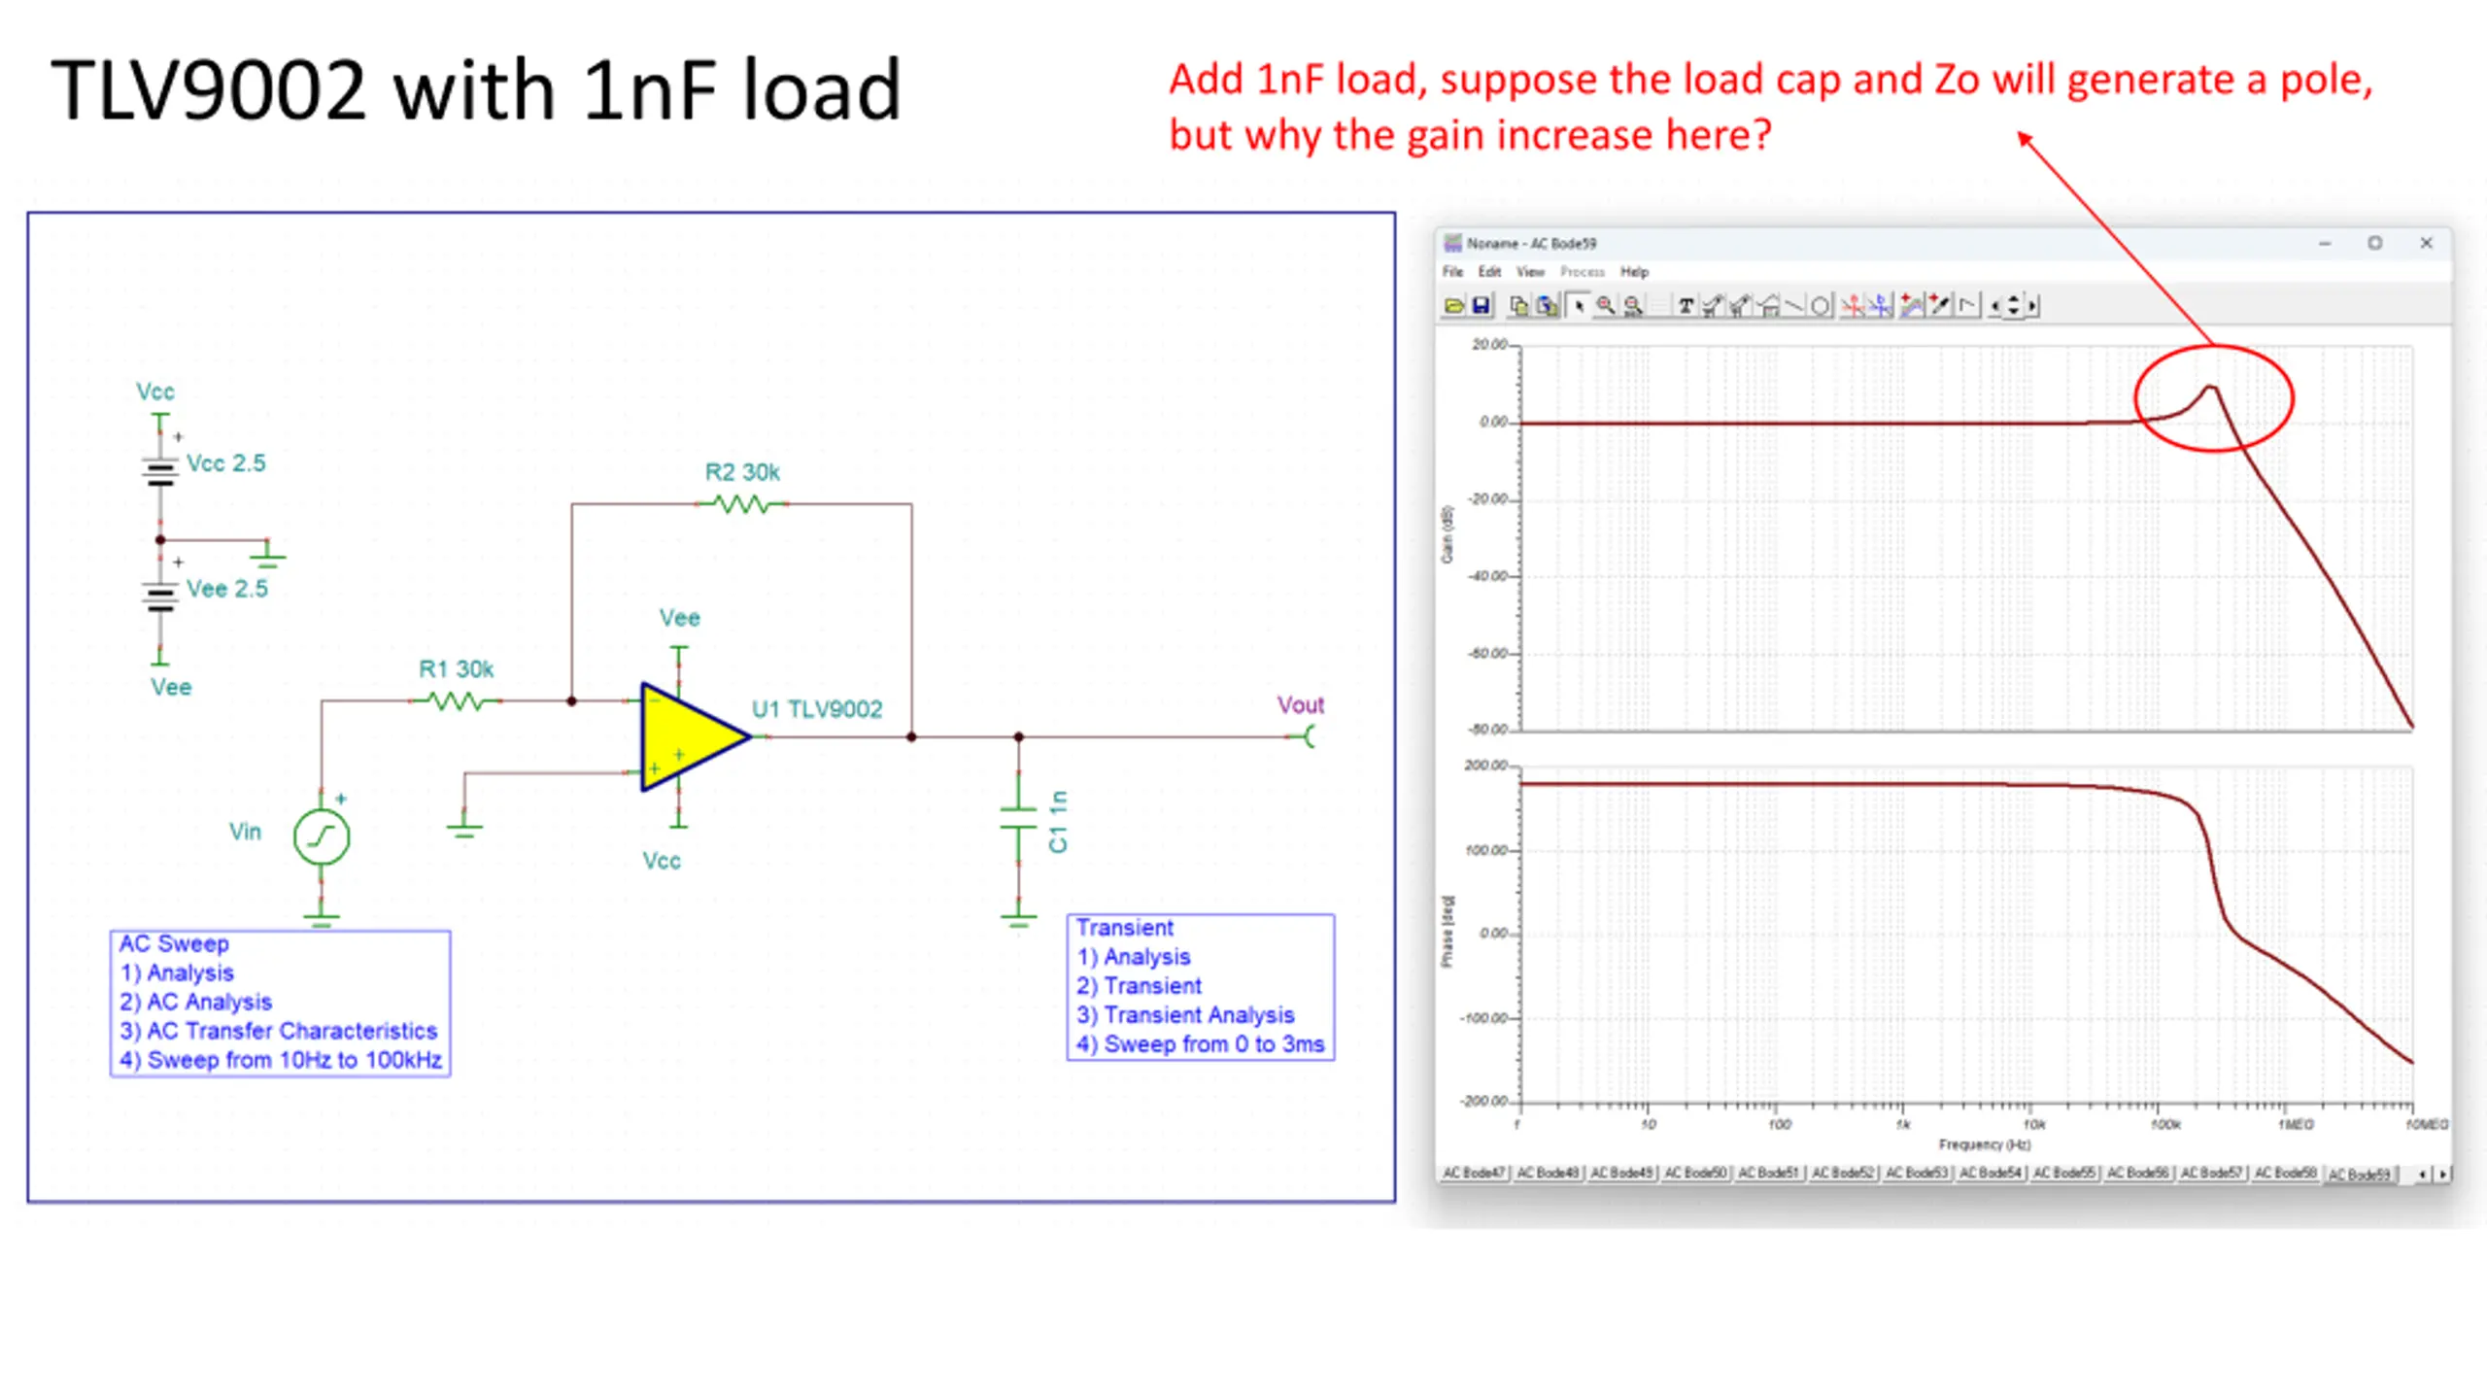This screenshot has height=1399, width=2487.
Task: Click the 'Frequency (Hz)' axis label
Action: (1984, 1144)
